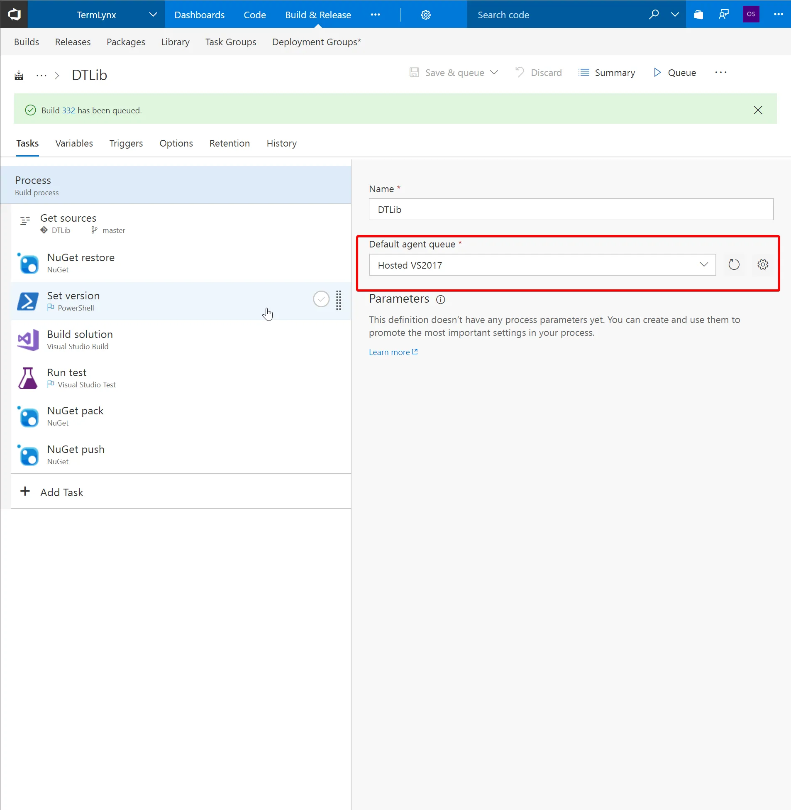This screenshot has width=791, height=810.
Task: Click the Get sources icon
Action: [x=25, y=221]
